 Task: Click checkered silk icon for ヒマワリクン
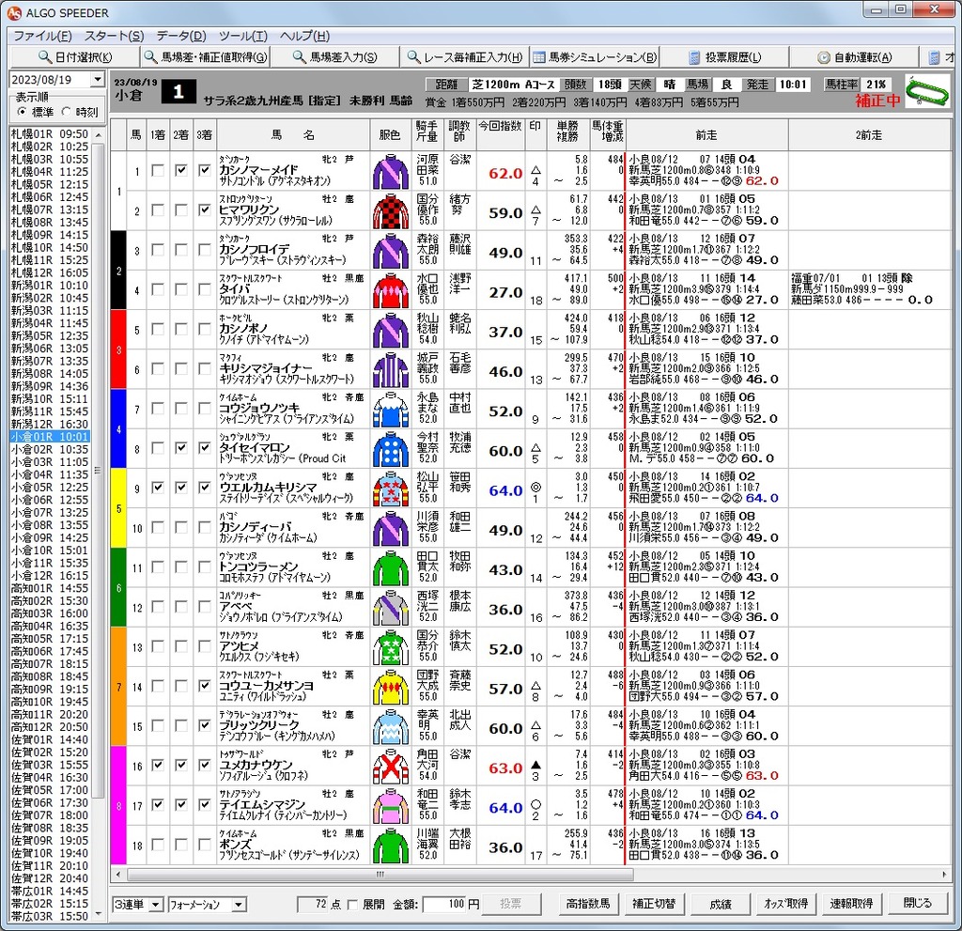(390, 211)
